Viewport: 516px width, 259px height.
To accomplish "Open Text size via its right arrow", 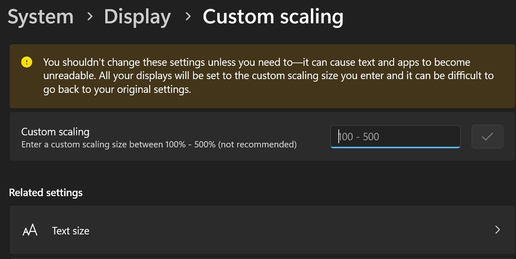I will (x=497, y=230).
